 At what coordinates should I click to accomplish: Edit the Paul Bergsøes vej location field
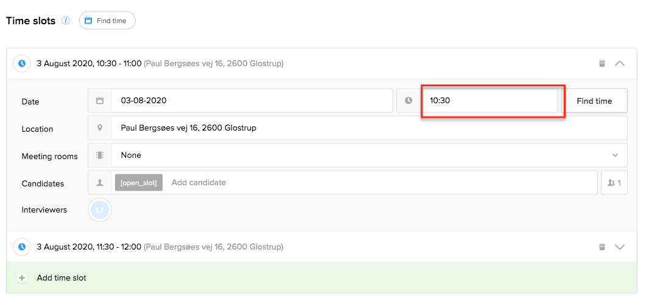[x=369, y=128]
